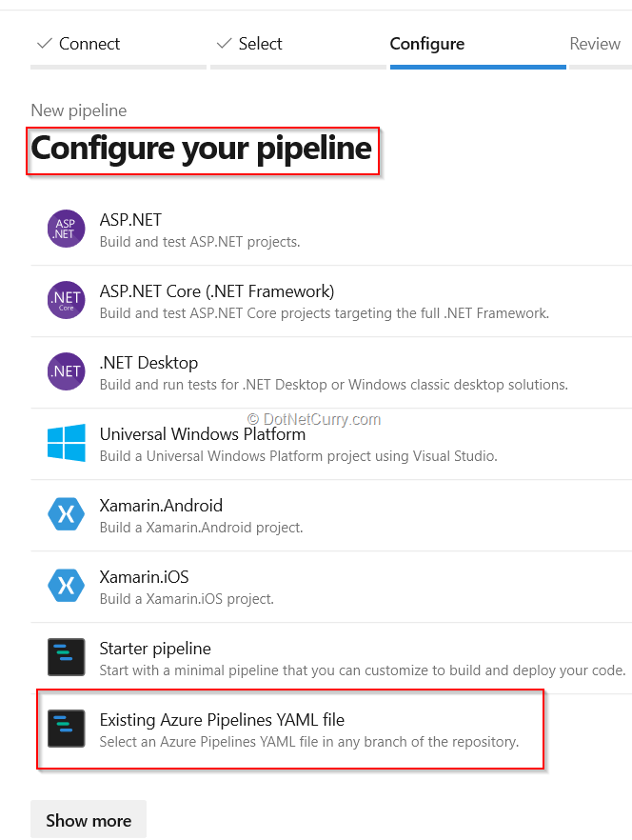Return to the Select step
632x840 pixels.
point(249,44)
